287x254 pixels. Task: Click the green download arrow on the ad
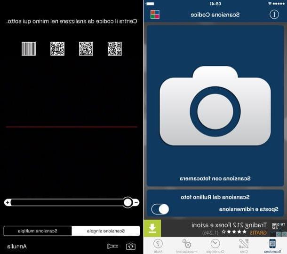[152, 228]
